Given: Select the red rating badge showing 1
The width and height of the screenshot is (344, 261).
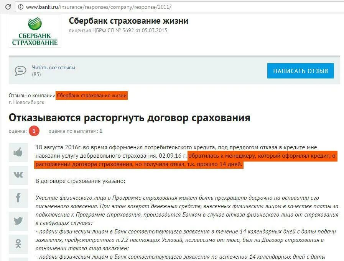Looking at the screenshot, I should (x=34, y=131).
